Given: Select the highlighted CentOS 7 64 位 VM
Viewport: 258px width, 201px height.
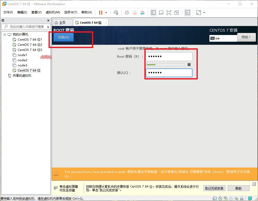Looking at the screenshot, I should [x=29, y=70].
